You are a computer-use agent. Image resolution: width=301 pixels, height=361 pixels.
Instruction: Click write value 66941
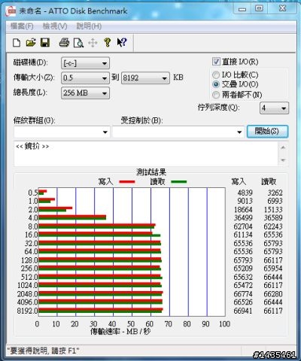coord(243,311)
